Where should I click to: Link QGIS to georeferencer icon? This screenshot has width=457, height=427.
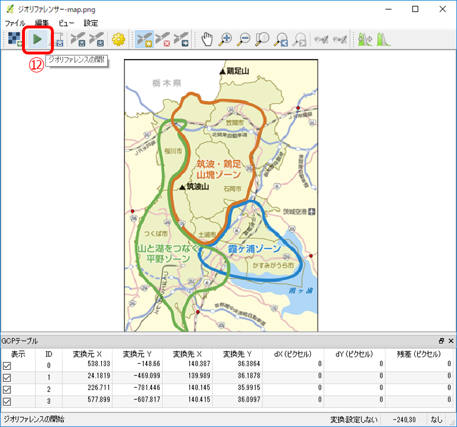click(x=340, y=39)
